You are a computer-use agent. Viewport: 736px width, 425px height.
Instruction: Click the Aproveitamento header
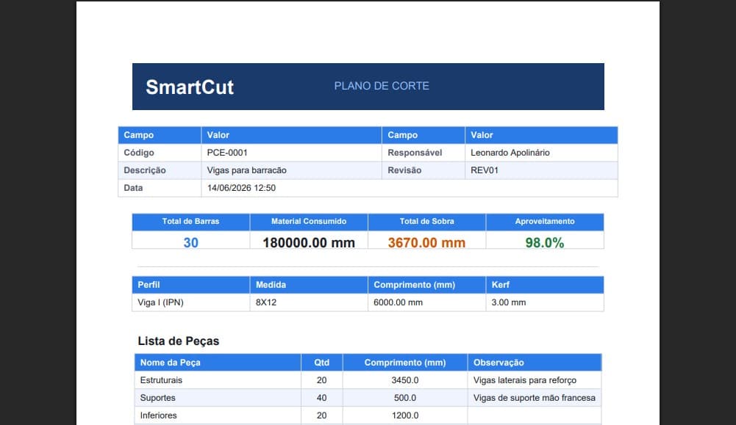545,222
